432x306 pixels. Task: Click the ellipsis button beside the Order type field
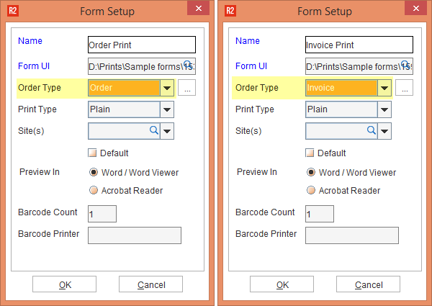[186, 89]
